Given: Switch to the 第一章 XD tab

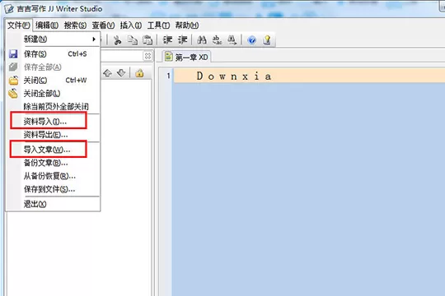Looking at the screenshot, I should [186, 57].
